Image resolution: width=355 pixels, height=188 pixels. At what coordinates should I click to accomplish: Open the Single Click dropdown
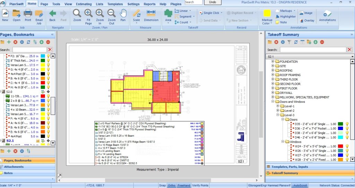point(222,13)
